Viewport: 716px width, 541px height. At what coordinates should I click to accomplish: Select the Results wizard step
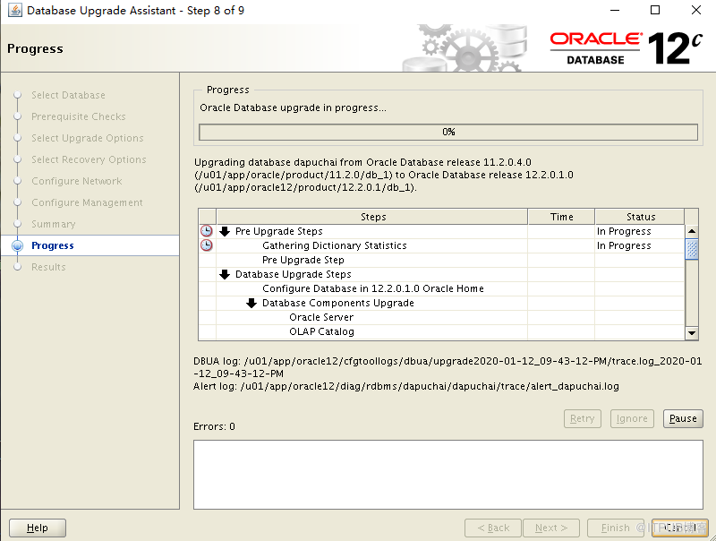point(48,267)
